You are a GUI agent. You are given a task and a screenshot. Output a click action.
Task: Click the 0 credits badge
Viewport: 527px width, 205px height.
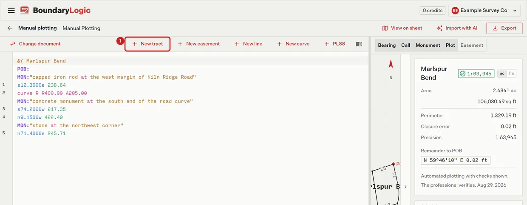(x=433, y=11)
